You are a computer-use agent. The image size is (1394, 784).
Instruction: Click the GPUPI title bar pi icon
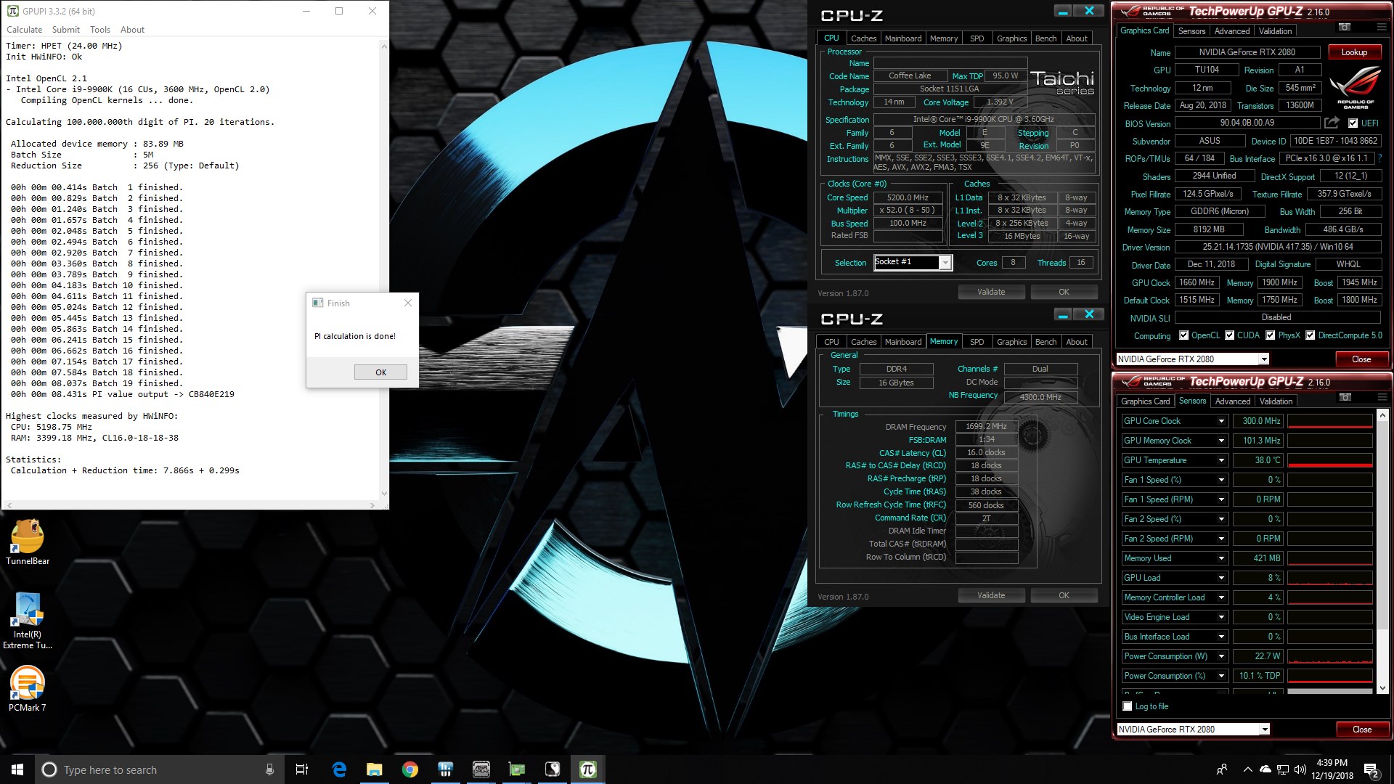[x=12, y=11]
